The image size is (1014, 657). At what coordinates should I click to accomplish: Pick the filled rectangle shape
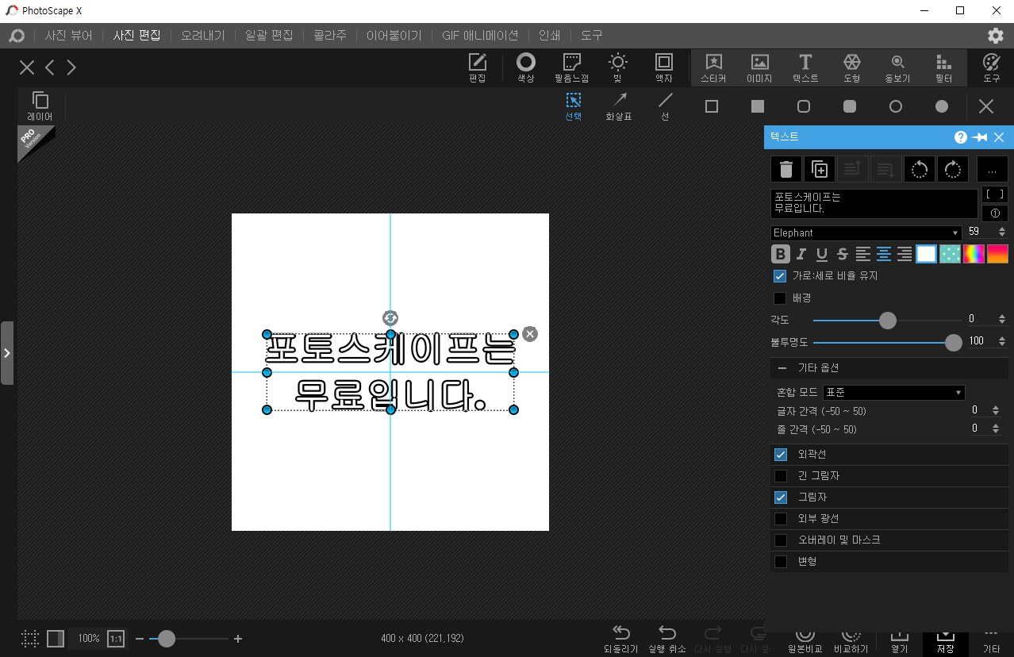pyautogui.click(x=758, y=106)
